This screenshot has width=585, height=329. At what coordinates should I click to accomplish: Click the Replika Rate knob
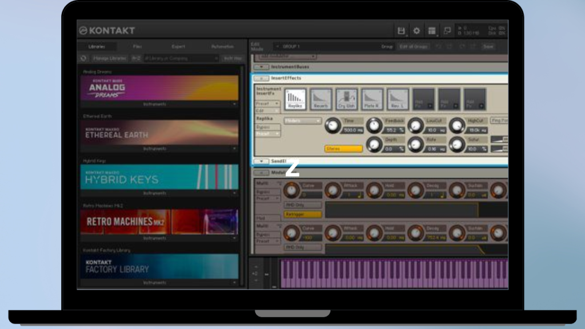[415, 145]
